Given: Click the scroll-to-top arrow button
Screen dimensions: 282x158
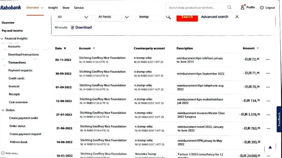Looking at the screenshot, I should [x=270, y=147].
